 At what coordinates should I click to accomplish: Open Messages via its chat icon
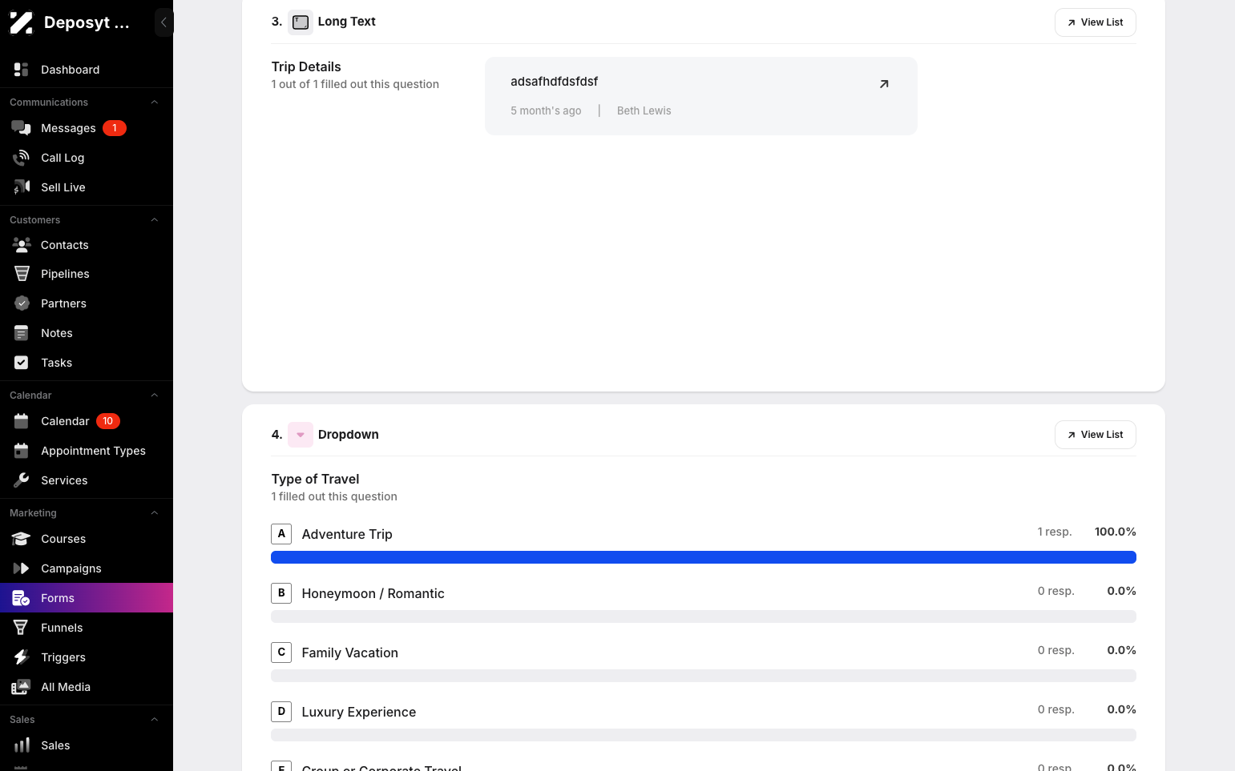22,128
